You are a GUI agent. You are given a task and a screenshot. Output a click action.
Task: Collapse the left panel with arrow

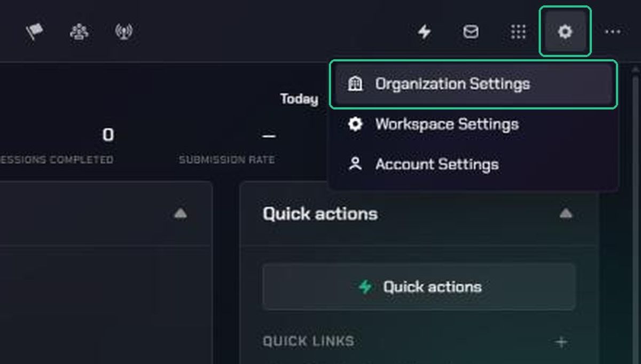coord(181,214)
